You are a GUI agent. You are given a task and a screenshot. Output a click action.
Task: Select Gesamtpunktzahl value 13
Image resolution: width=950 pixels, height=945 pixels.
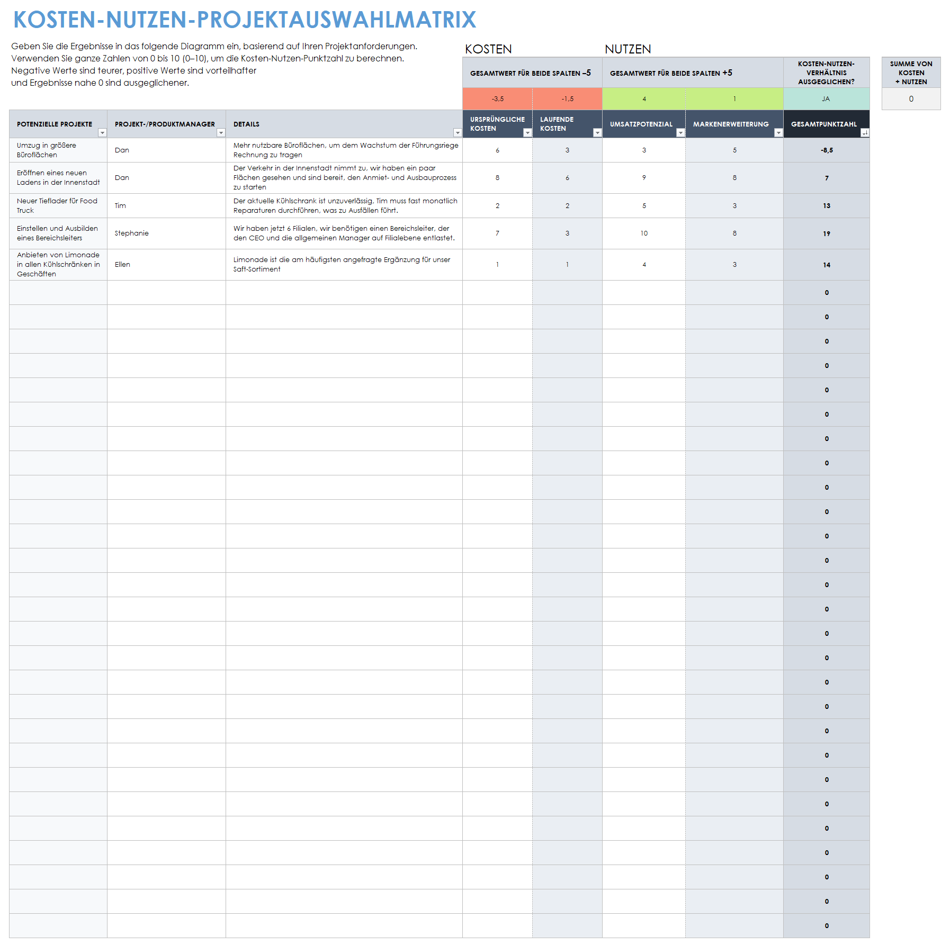pyautogui.click(x=826, y=206)
